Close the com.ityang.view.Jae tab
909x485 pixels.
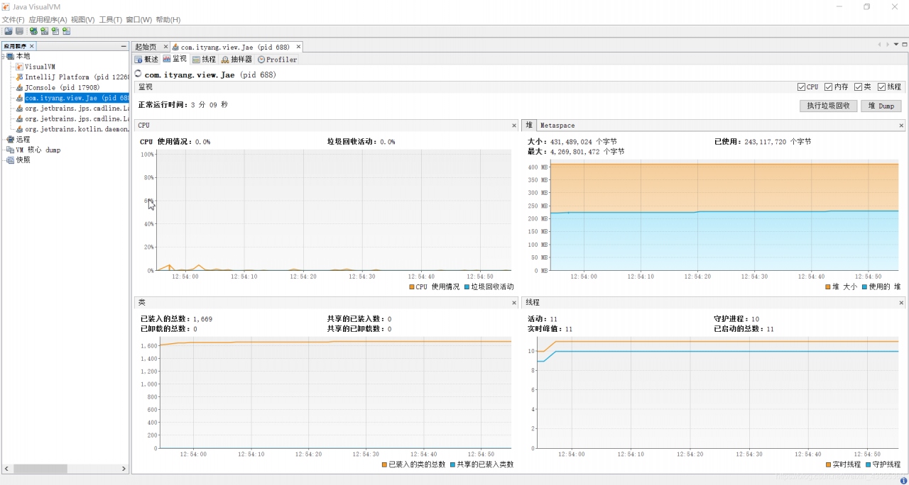pos(298,47)
